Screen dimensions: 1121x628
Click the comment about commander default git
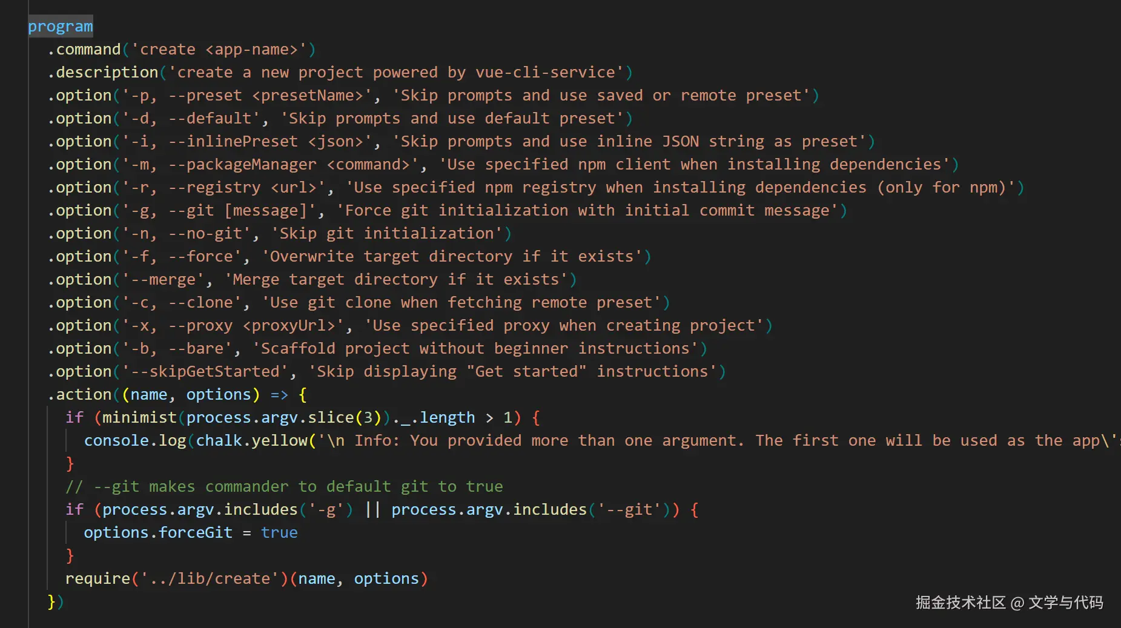tap(285, 487)
